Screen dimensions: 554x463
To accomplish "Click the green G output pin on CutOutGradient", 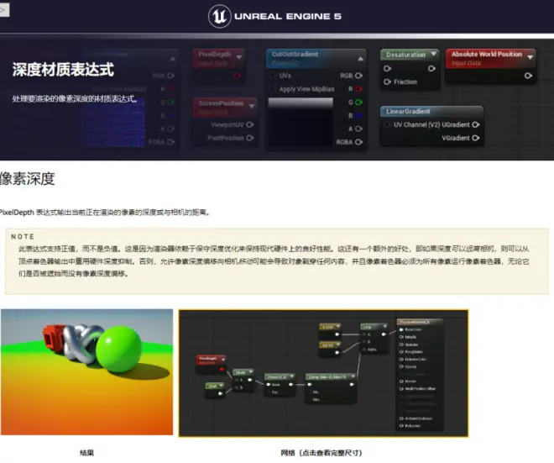I will point(360,102).
